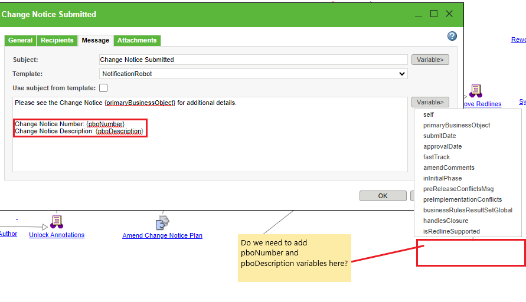Focus the Subject input field
This screenshot has width=526, height=302.
click(x=253, y=60)
